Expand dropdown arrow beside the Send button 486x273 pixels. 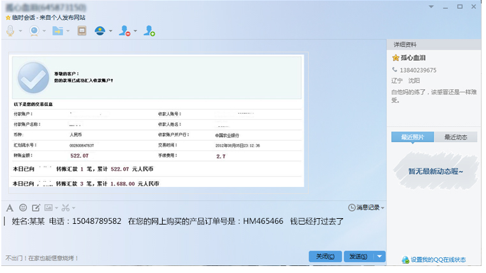tap(380, 256)
